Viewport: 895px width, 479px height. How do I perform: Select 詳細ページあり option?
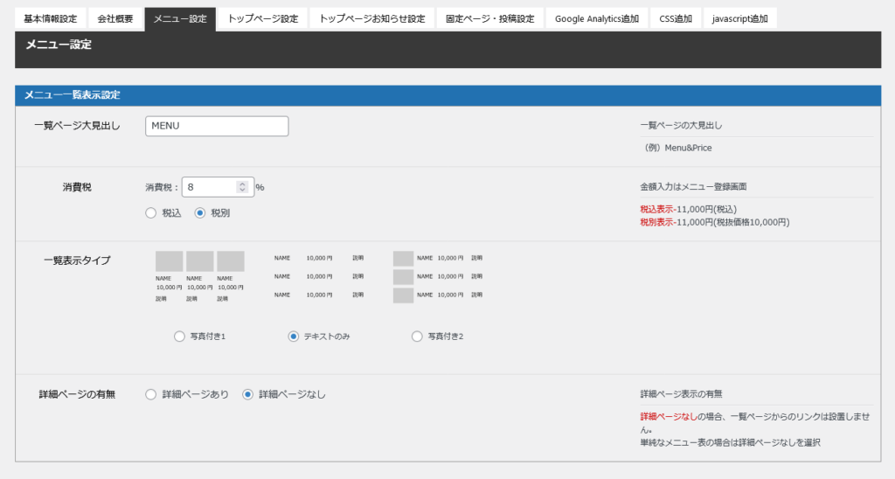pyautogui.click(x=151, y=394)
